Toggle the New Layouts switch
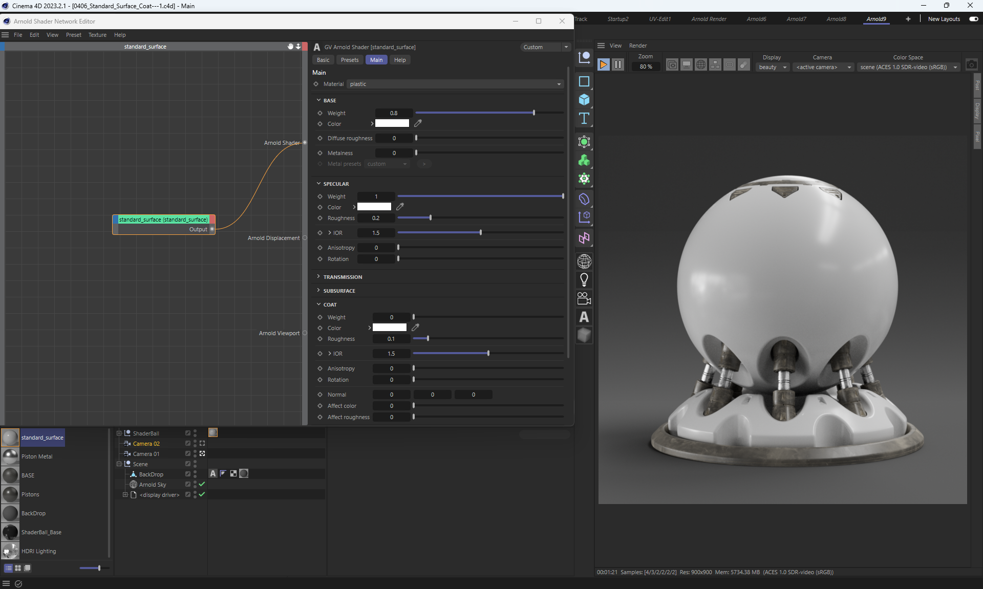The width and height of the screenshot is (983, 589). tap(973, 19)
